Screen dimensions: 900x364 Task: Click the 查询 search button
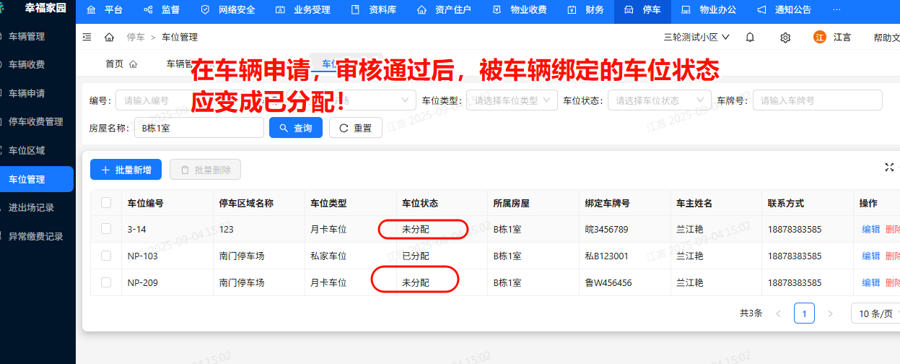296,128
